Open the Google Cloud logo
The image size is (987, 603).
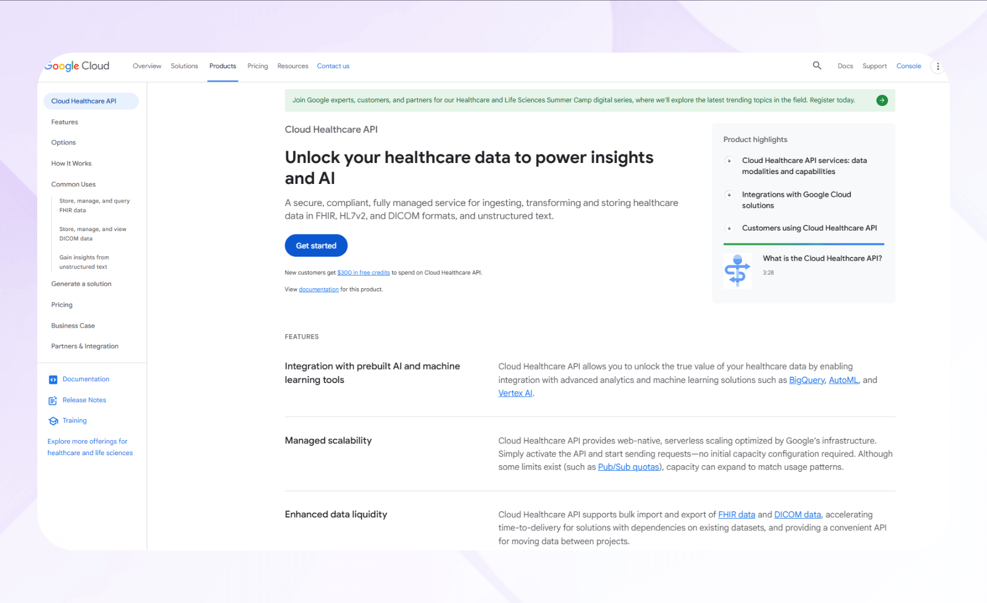(x=77, y=66)
